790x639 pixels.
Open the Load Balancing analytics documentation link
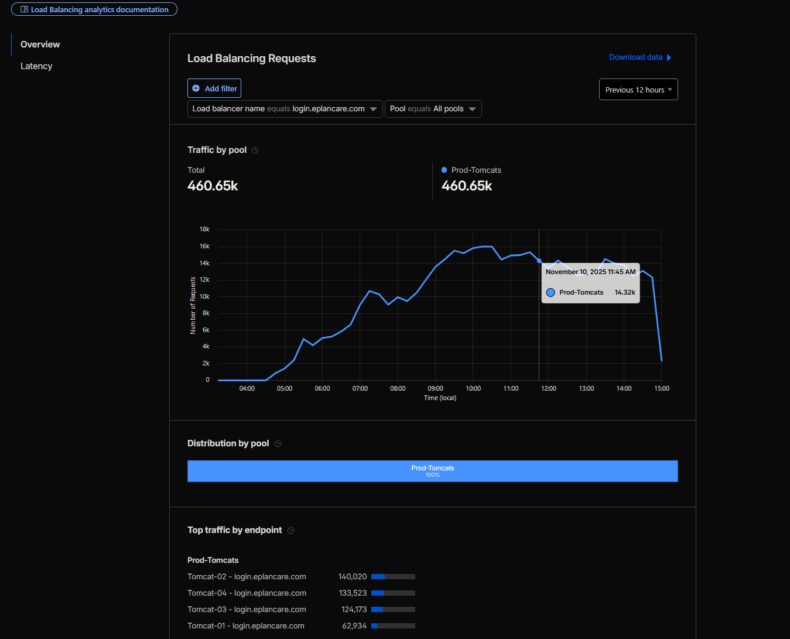[100, 9]
